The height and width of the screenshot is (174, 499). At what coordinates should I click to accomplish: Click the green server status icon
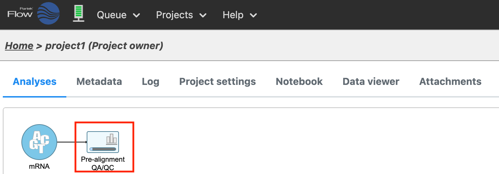tap(79, 14)
